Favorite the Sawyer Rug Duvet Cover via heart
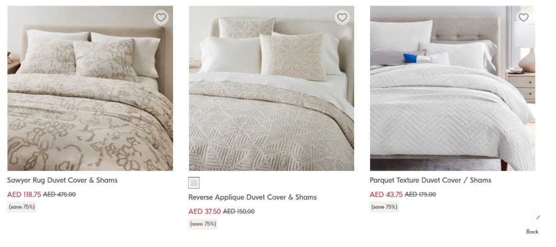The image size is (556, 247). click(x=161, y=18)
